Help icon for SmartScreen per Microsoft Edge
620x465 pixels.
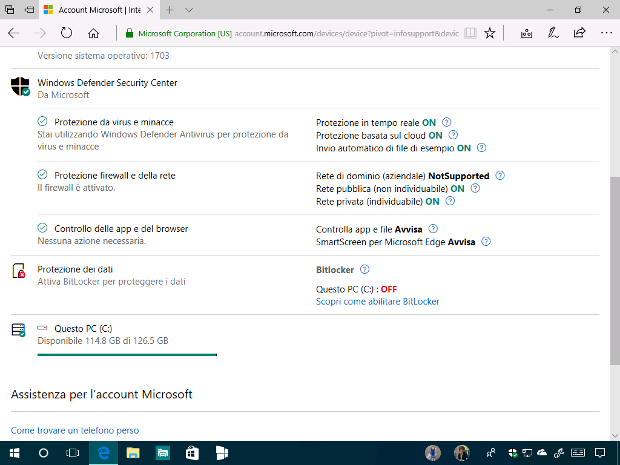pyautogui.click(x=486, y=241)
